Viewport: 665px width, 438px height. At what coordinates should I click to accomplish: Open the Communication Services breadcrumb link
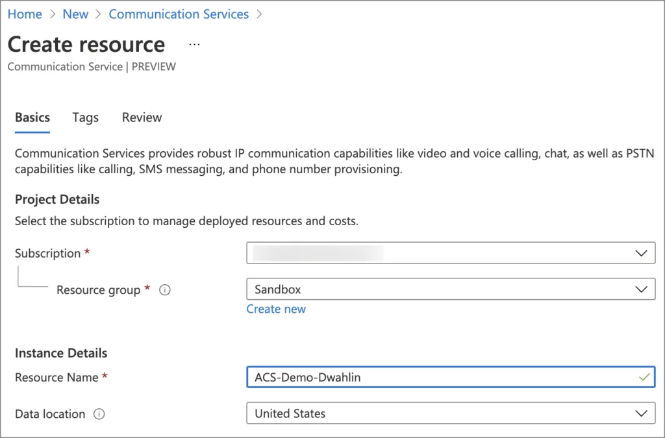(x=179, y=14)
